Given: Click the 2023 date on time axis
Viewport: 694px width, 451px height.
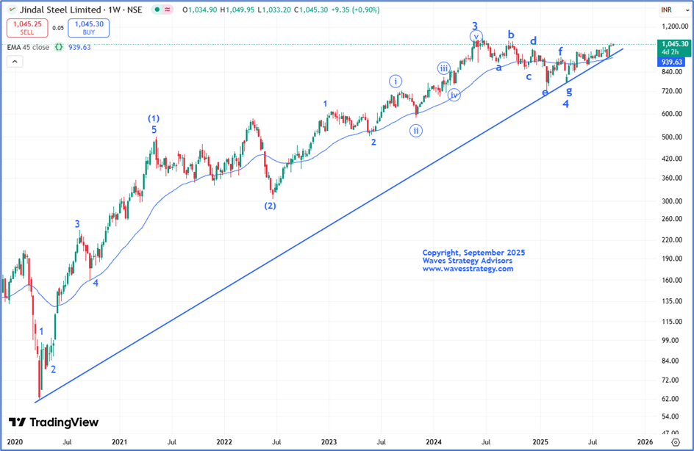Looking at the screenshot, I should [329, 441].
